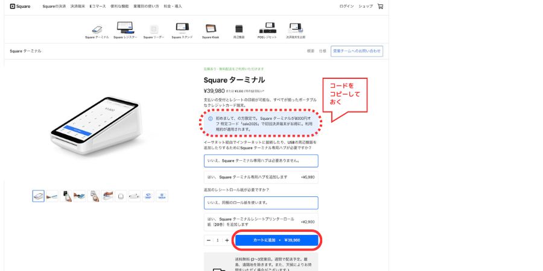The image size is (543, 271).
Task: Select first gallery thumbnail of the terminal
Action: pyautogui.click(x=39, y=196)
